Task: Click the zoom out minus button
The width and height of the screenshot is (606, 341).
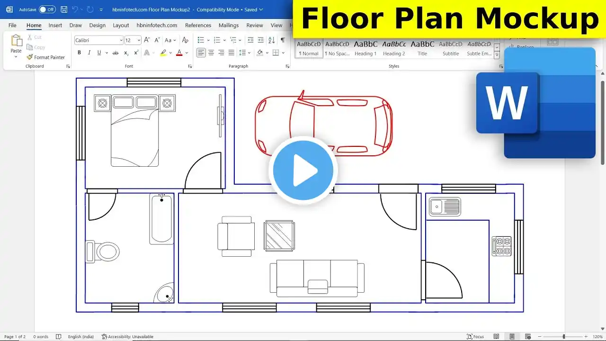Action: (x=540, y=337)
